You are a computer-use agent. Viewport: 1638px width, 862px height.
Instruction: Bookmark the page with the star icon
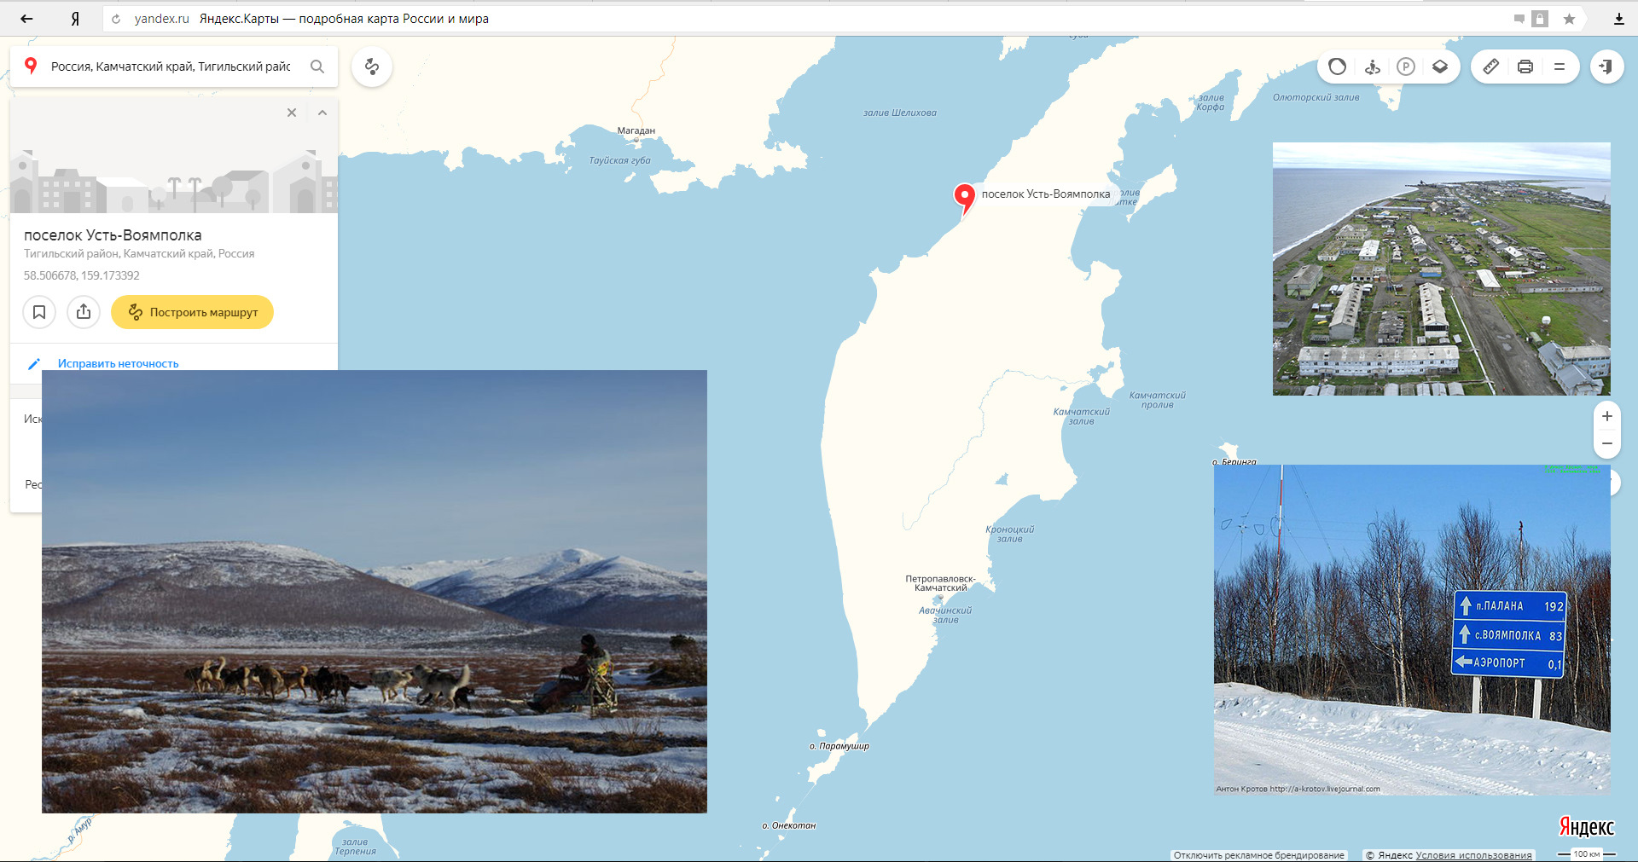coord(1569,19)
